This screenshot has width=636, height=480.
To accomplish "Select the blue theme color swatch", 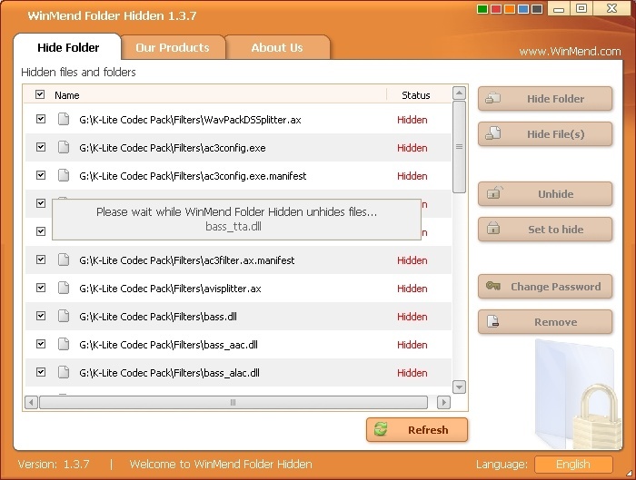I will click(x=523, y=9).
